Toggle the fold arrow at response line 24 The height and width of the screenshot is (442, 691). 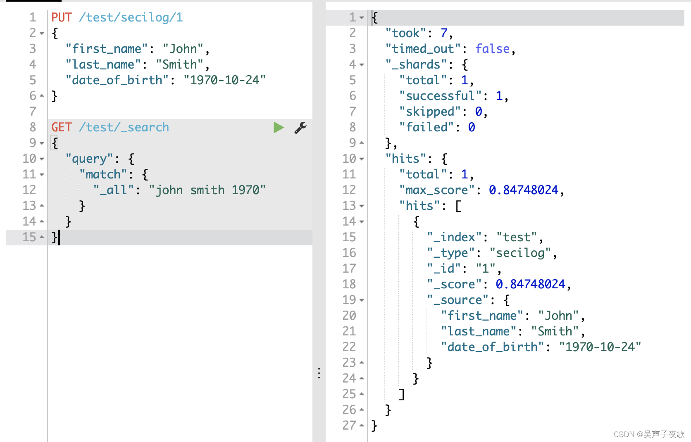coord(362,379)
